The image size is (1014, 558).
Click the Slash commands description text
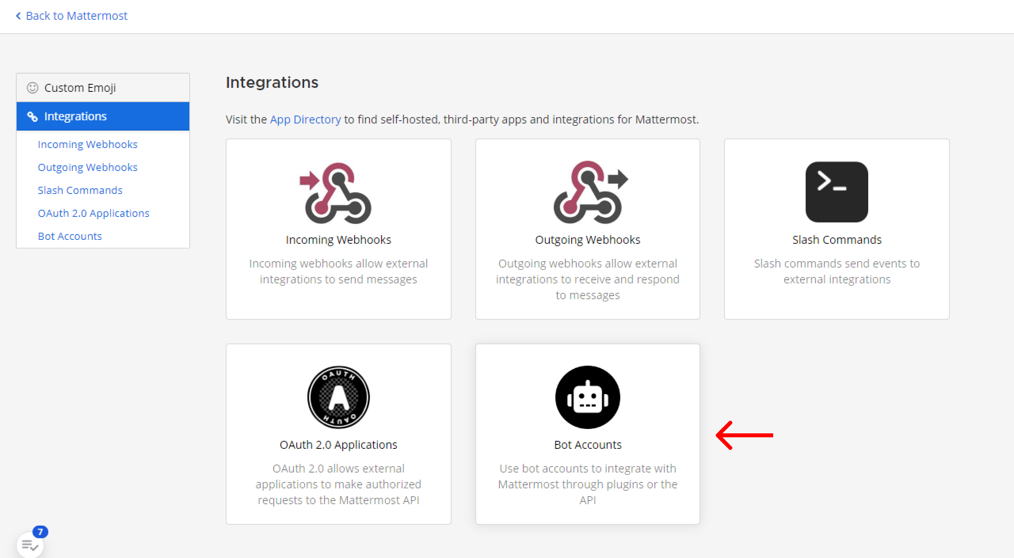tap(837, 271)
